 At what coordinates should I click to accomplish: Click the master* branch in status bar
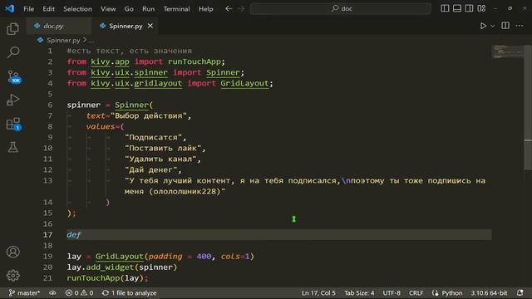point(24,293)
